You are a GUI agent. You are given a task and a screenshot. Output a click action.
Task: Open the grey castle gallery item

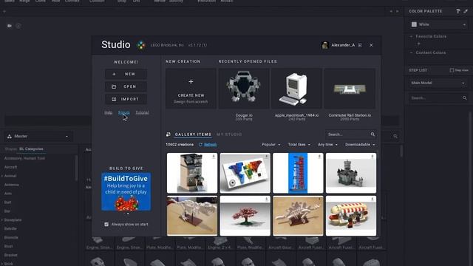(351, 173)
